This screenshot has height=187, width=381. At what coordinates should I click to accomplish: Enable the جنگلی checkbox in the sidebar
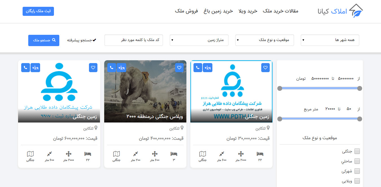point(357,151)
